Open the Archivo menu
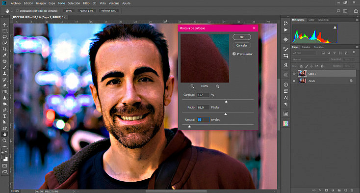360x193 pixels. point(16,3)
